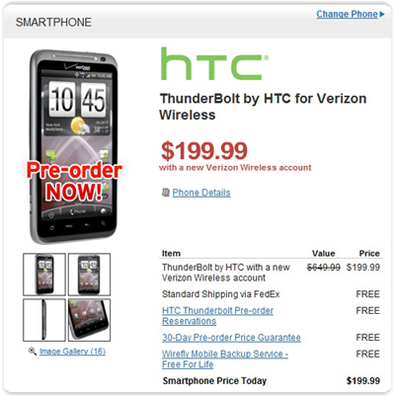Click the green HTC logo
Image resolution: width=395 pixels, height=396 pixels.
tap(214, 64)
